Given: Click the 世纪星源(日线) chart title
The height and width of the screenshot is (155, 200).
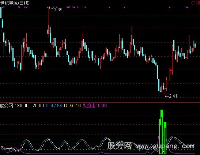Looking at the screenshot, I should [x=15, y=3].
